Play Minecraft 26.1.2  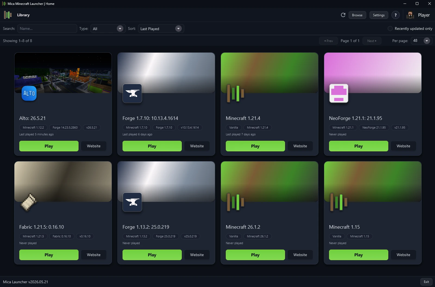255,255
